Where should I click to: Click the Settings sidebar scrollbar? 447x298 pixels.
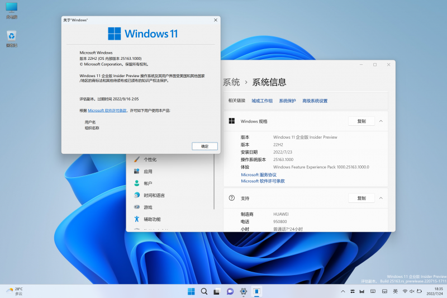[x=214, y=182]
